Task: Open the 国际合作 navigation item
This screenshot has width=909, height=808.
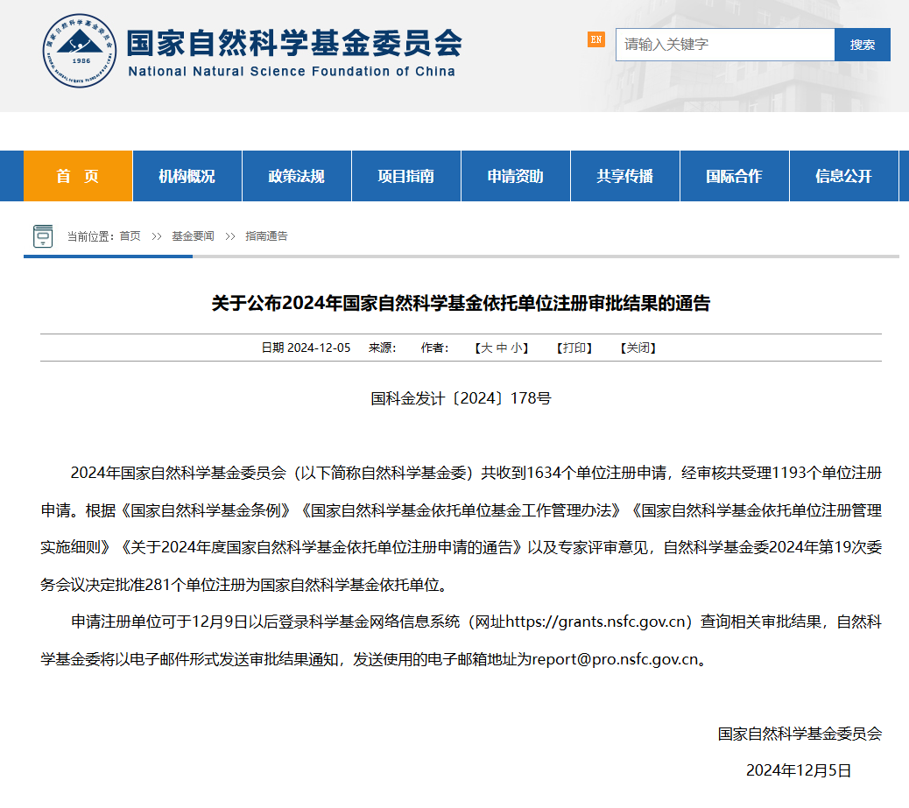Action: click(734, 176)
